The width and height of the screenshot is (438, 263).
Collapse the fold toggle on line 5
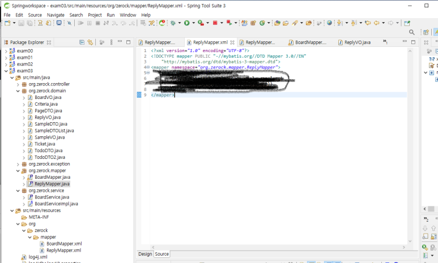click(148, 73)
